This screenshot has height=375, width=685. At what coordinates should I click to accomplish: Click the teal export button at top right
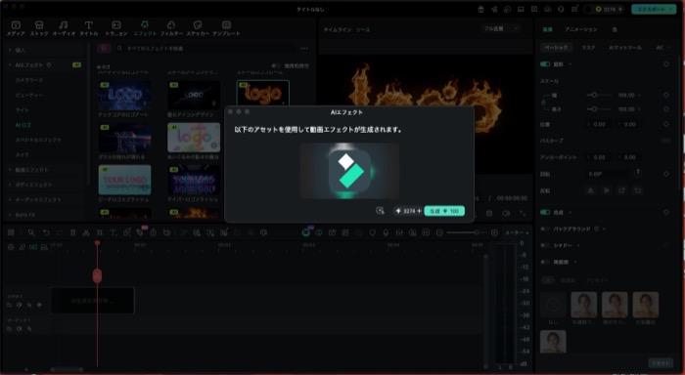(654, 9)
